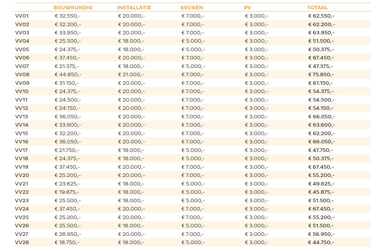Click row label VV18

(x=22, y=159)
